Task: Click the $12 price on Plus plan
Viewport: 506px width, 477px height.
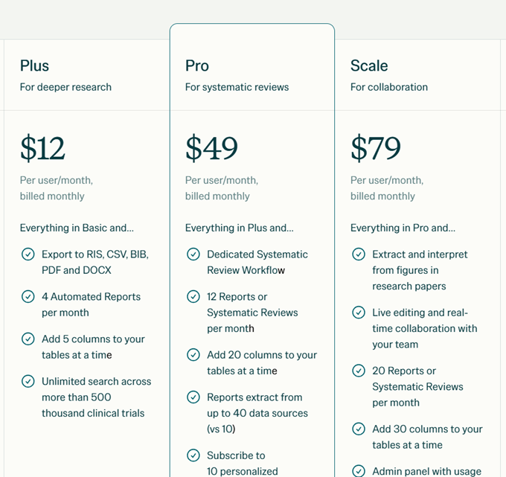Action: (x=42, y=149)
